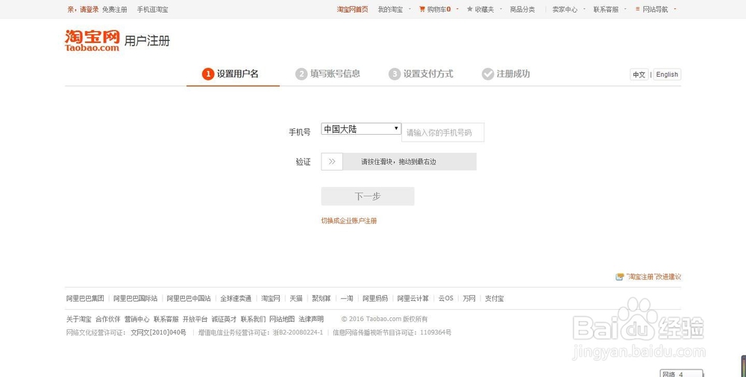This screenshot has height=377, width=746.
Task: Open 全球速卖通 footer link
Action: (x=236, y=299)
